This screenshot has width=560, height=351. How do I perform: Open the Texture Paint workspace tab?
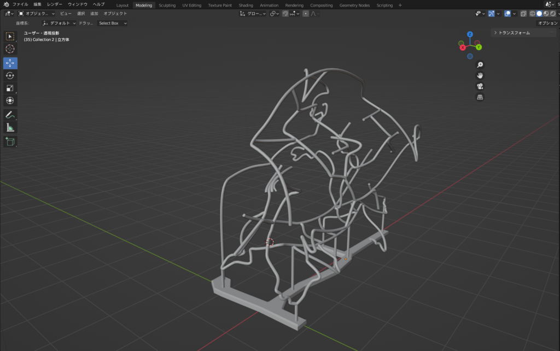(x=220, y=5)
